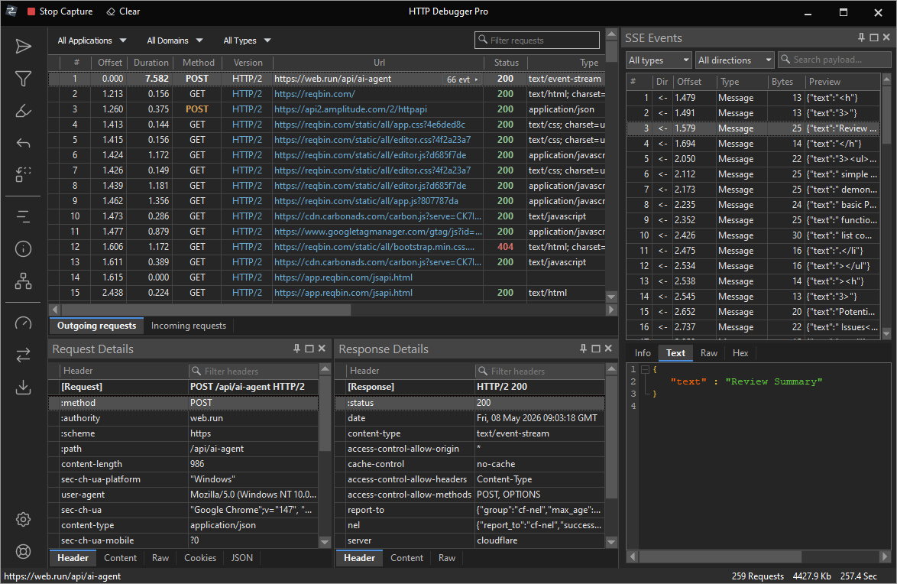Open the network tree sidebar icon
897x584 pixels.
(x=23, y=281)
